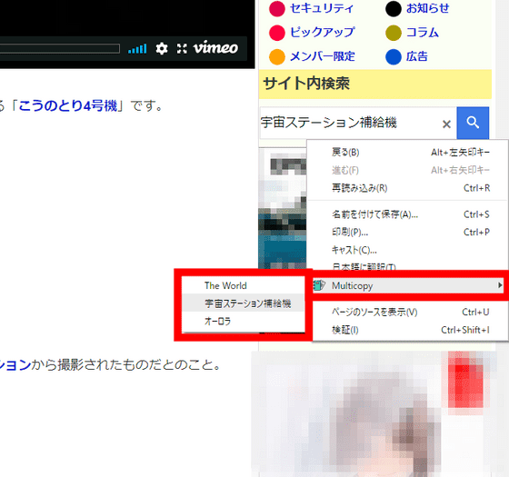
Task: Click the red セキュリティ category dot
Action: pos(277,8)
